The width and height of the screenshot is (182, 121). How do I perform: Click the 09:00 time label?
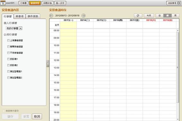pyautogui.click(x=56, y=38)
